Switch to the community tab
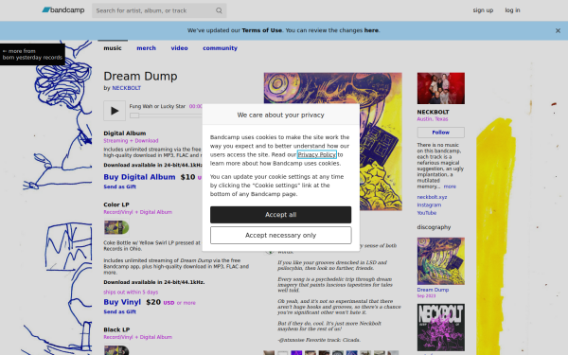568x355 pixels. coord(220,48)
